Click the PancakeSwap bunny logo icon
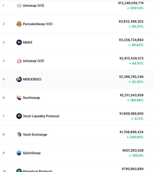The image size is (153, 172). coord(19,24)
